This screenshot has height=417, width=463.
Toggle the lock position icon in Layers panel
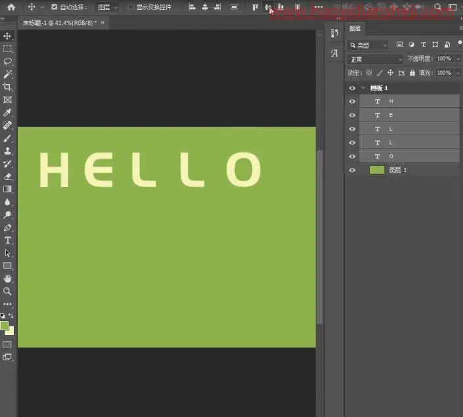[x=391, y=73]
